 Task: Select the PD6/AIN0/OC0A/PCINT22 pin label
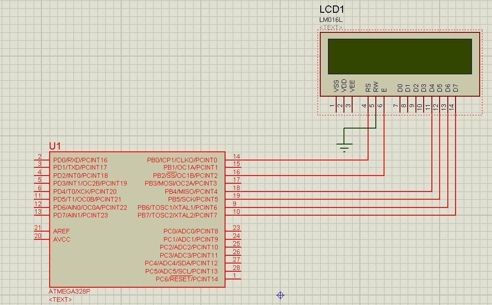(90, 207)
